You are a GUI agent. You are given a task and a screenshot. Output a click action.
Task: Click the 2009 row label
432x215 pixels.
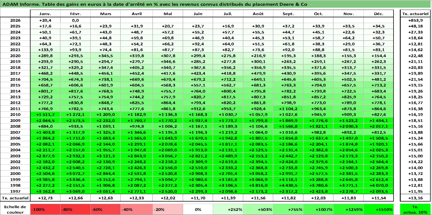pos(15,121)
